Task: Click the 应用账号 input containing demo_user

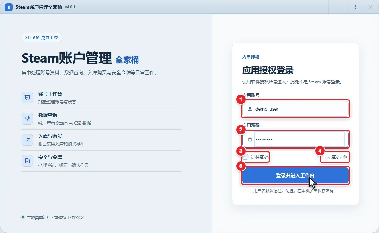Action: tap(296, 109)
